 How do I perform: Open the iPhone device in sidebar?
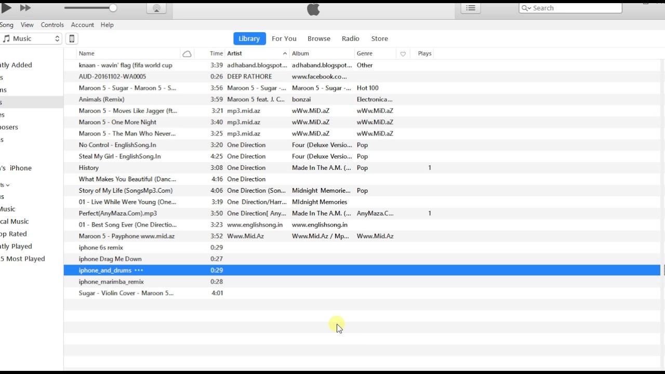16,168
